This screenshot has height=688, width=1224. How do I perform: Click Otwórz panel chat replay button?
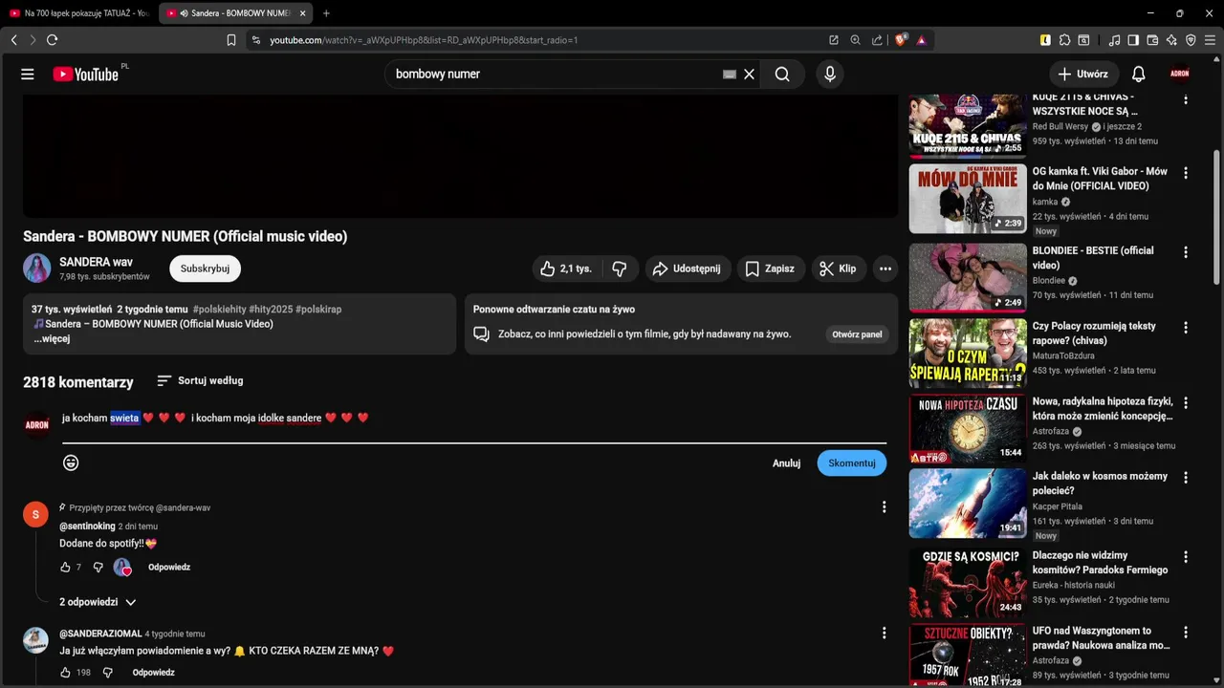[x=858, y=334]
